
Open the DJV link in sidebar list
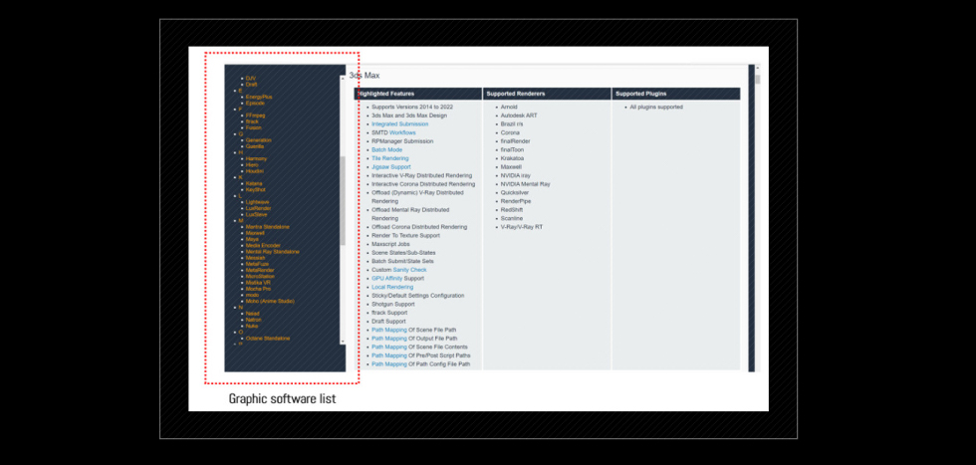click(x=250, y=78)
